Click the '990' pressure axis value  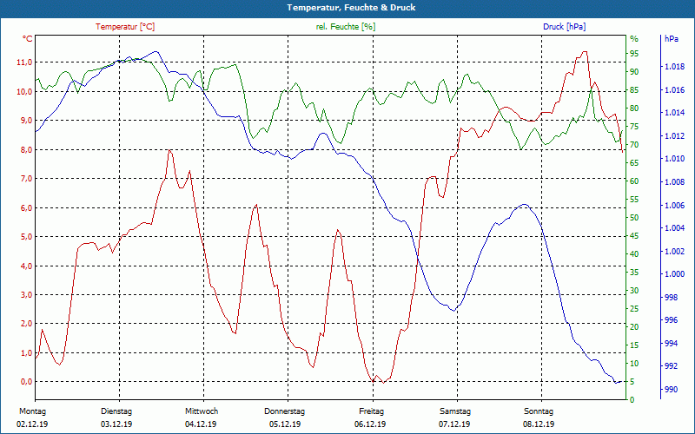[671, 389]
